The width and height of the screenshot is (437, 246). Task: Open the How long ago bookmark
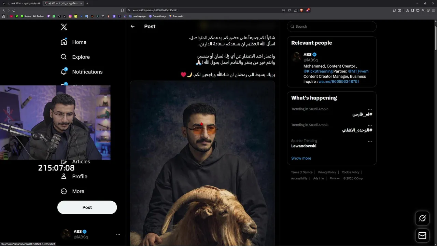pyautogui.click(x=137, y=16)
